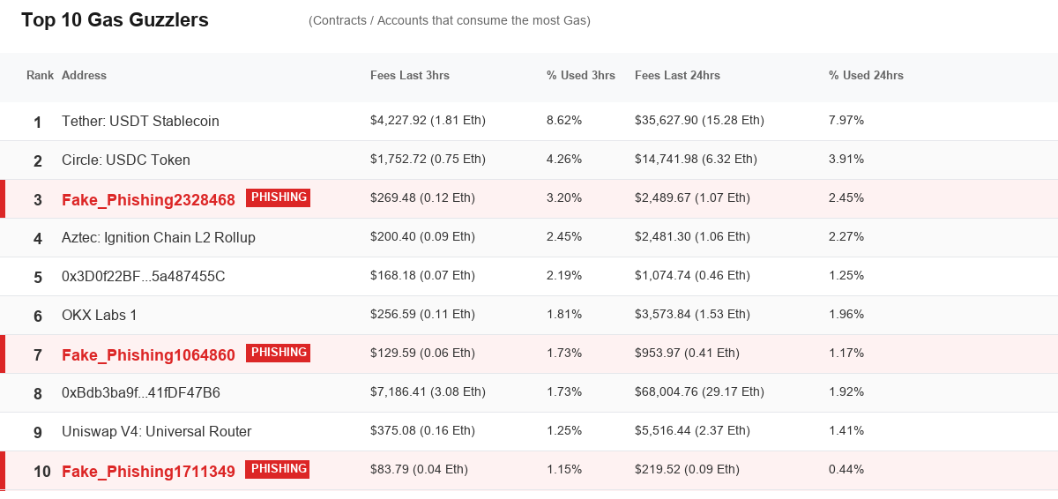Image resolution: width=1058 pixels, height=499 pixels.
Task: Open Circle: USDC Token address
Action: click(x=126, y=160)
